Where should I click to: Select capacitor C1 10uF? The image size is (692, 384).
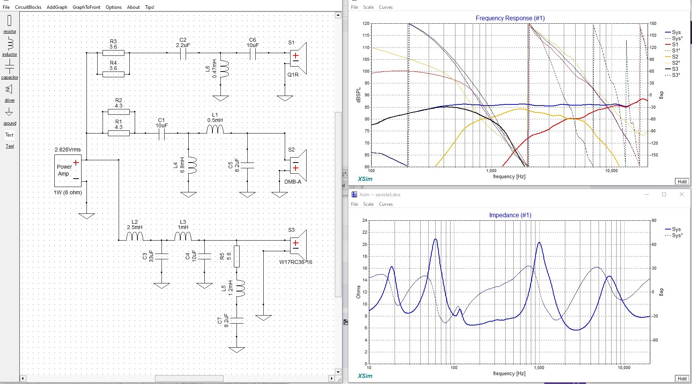(162, 133)
